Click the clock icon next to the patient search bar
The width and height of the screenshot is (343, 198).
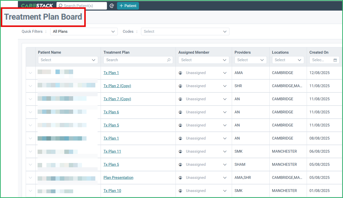pos(112,6)
